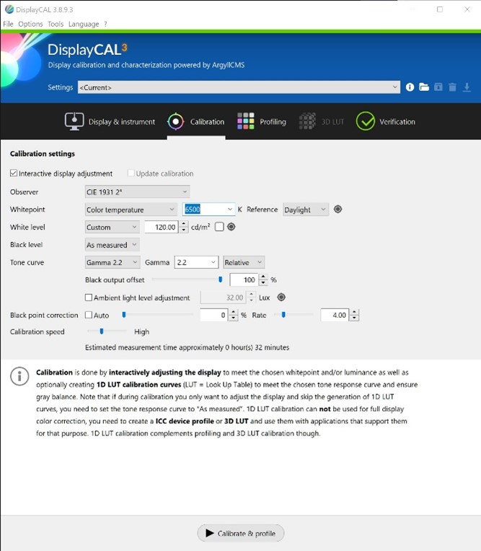Image resolution: width=481 pixels, height=551 pixels.
Task: Click the Profiling color grid icon
Action: point(246,121)
